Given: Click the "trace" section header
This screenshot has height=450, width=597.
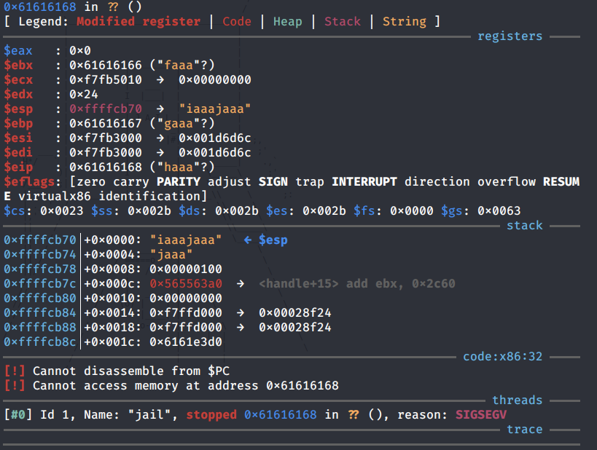Looking at the screenshot, I should click(524, 429).
